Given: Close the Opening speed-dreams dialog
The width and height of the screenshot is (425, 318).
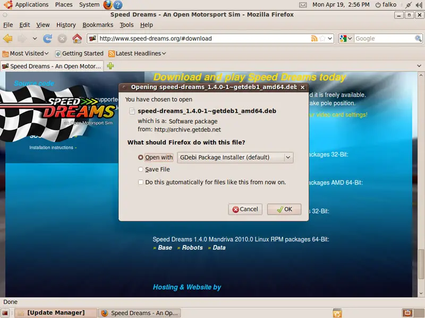Looking at the screenshot, I should (302, 87).
